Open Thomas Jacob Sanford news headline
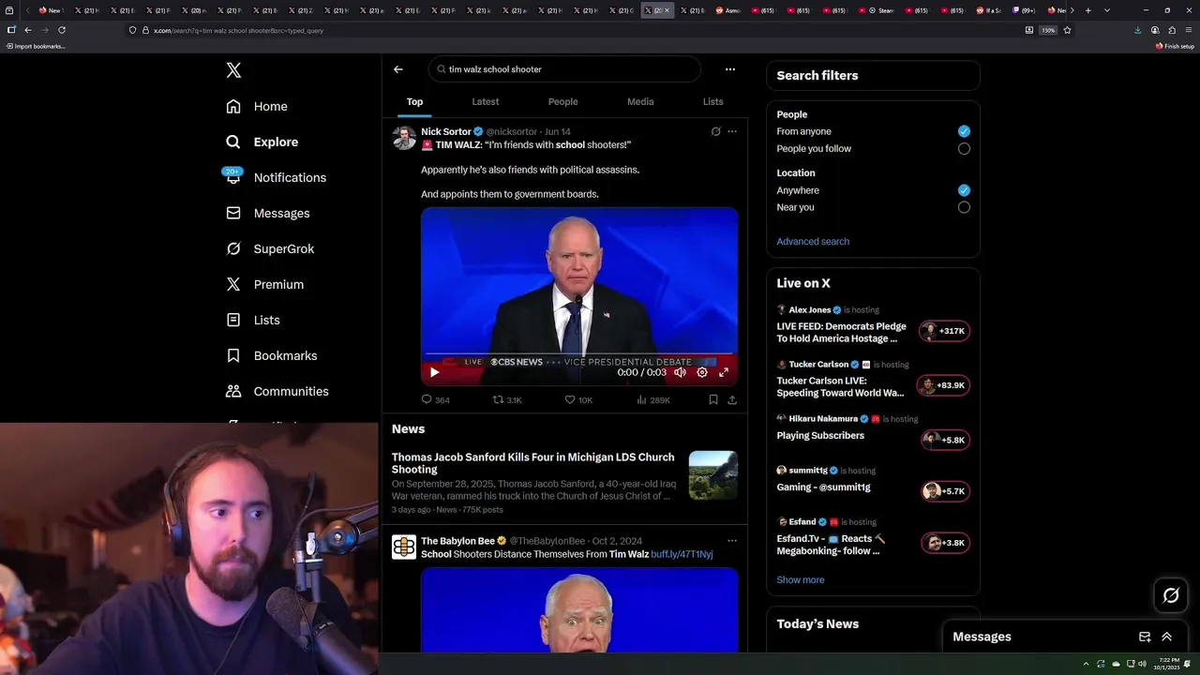The image size is (1200, 675). coord(533,463)
